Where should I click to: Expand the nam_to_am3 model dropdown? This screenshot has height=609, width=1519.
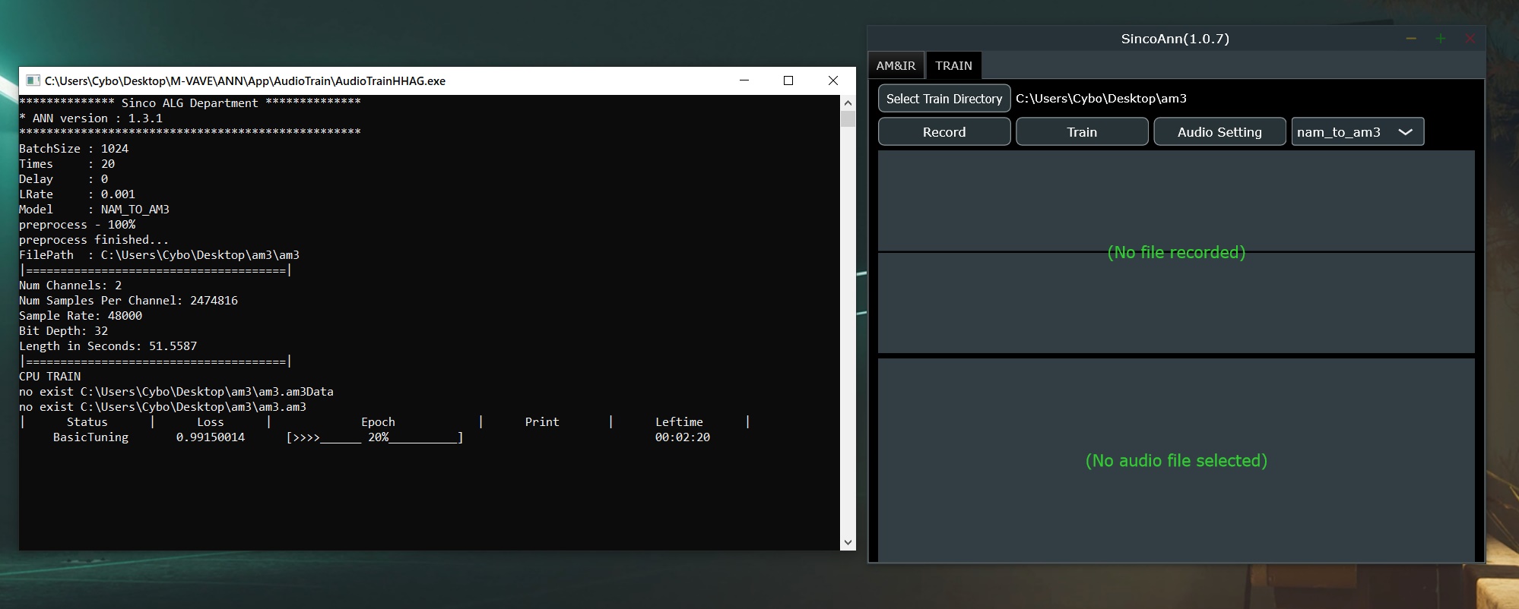click(x=1358, y=132)
